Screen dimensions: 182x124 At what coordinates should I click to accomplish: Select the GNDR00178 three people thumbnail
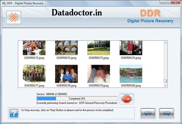[66, 74]
